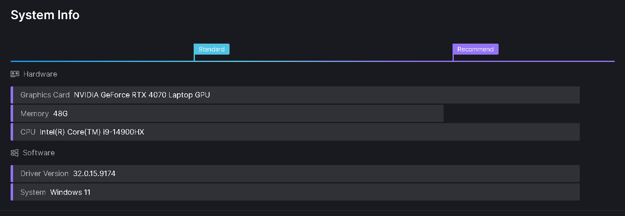625x216 pixels.
Task: Click the Software section grid icon
Action: pyautogui.click(x=15, y=153)
